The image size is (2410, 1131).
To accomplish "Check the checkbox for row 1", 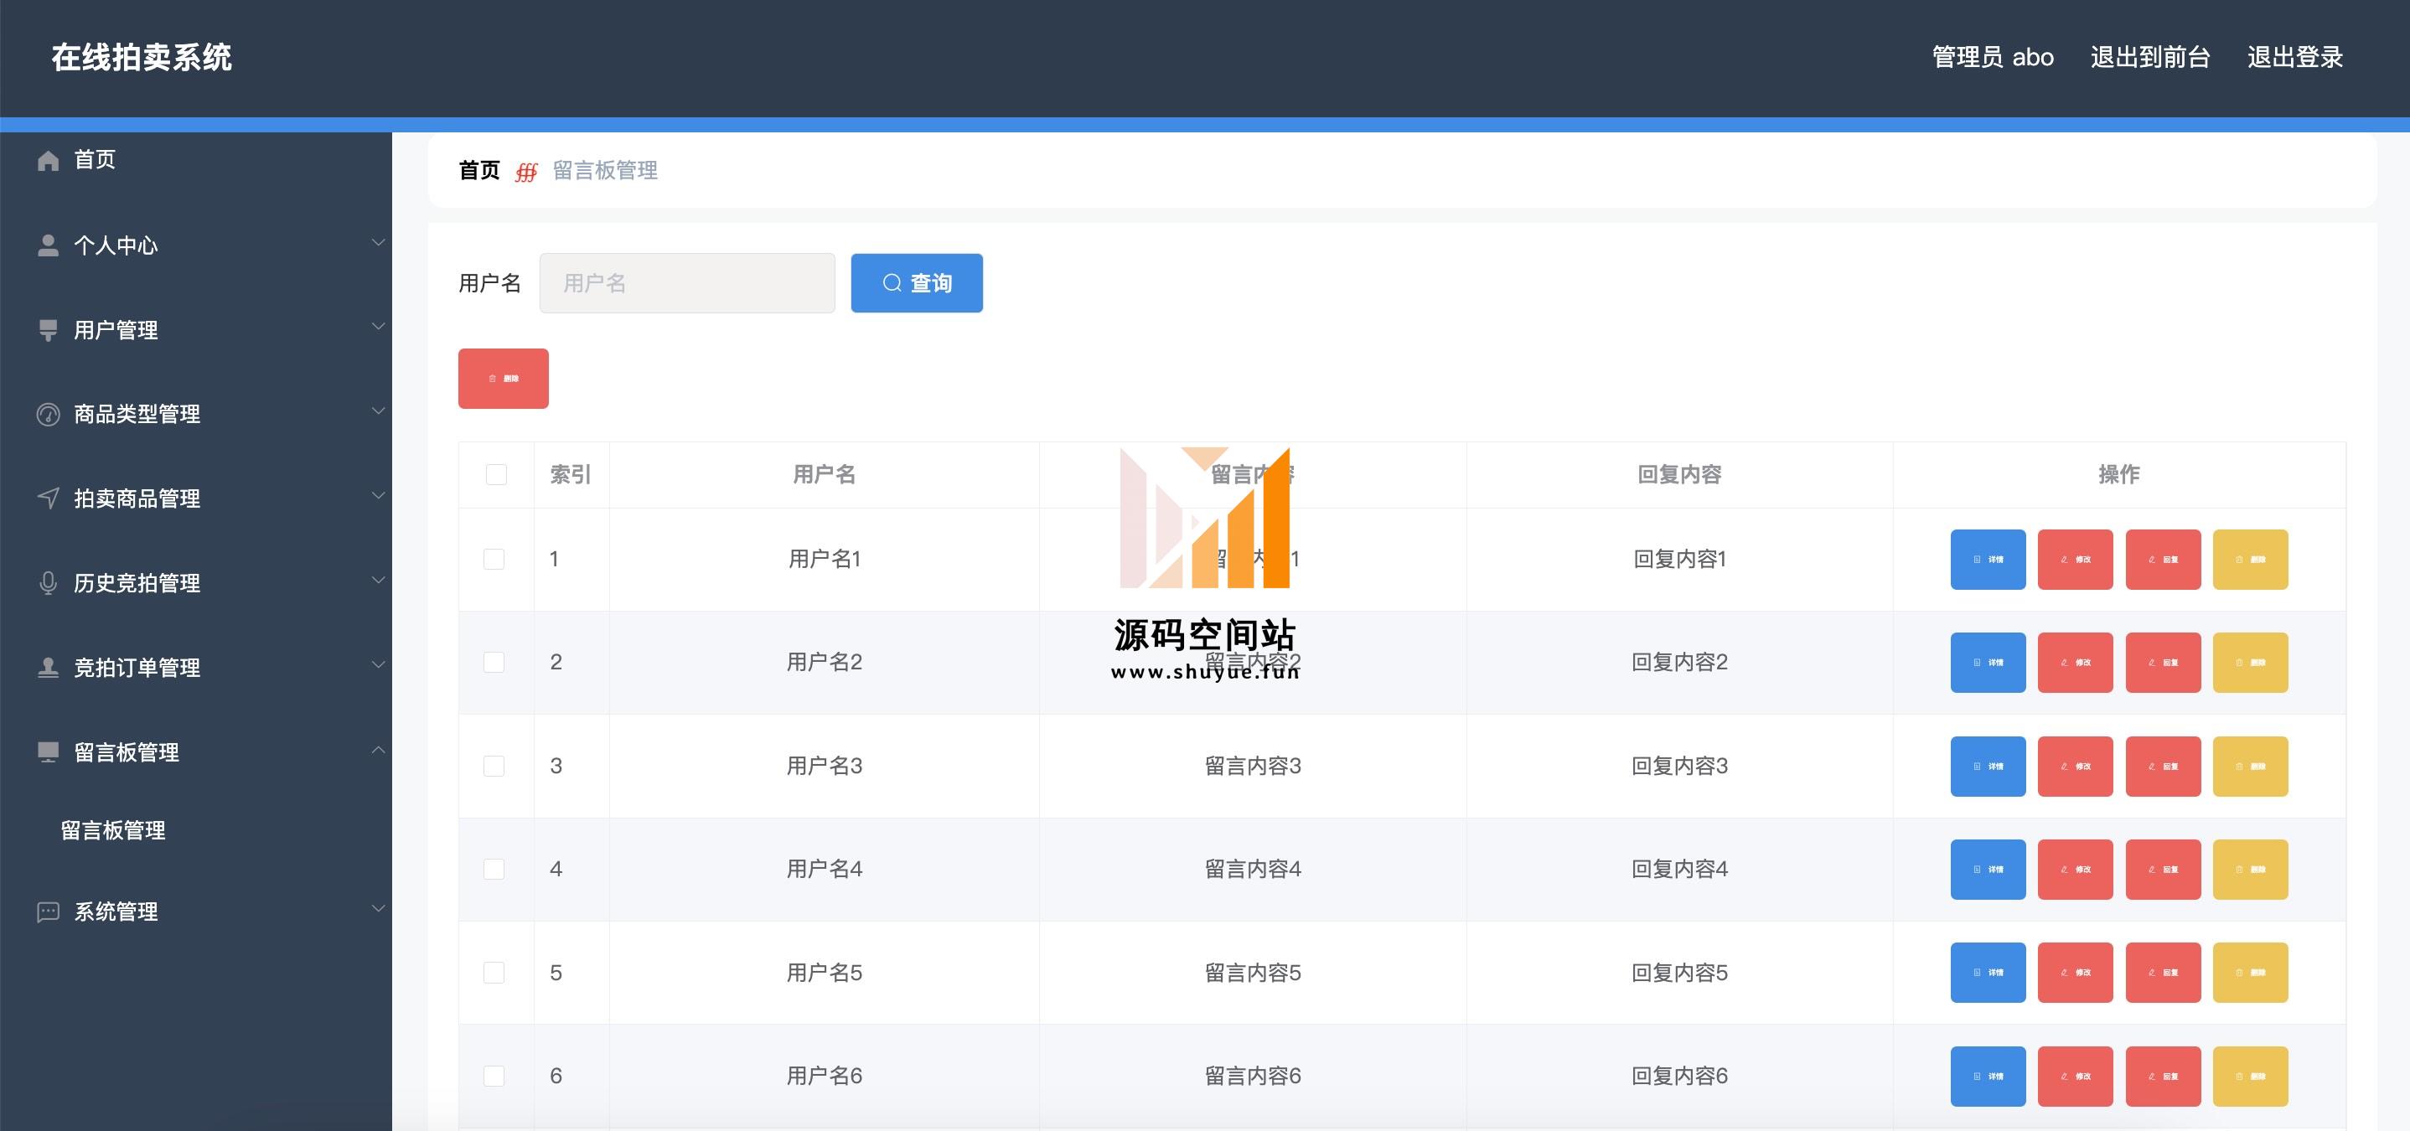I will tap(494, 560).
